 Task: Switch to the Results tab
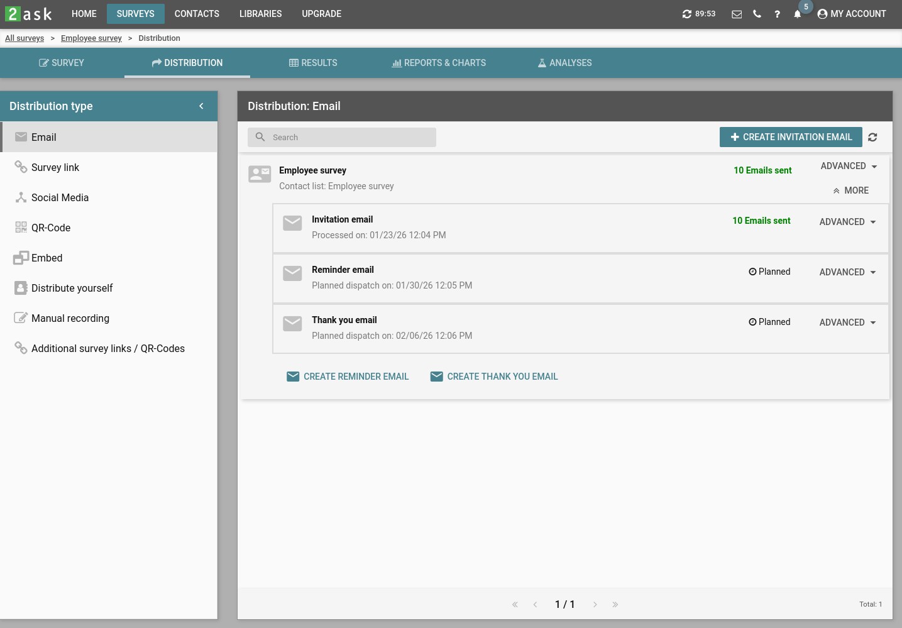(313, 63)
